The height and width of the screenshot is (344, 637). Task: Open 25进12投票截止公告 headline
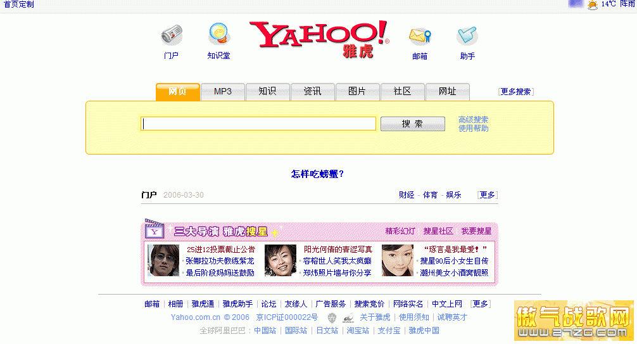[x=221, y=249]
